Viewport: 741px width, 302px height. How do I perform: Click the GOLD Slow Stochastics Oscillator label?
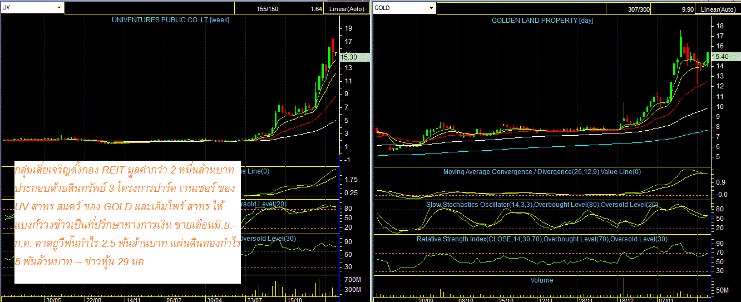[x=542, y=205]
